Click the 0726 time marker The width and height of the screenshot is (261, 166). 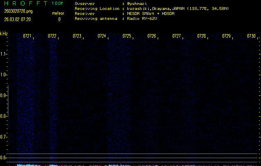(151, 36)
